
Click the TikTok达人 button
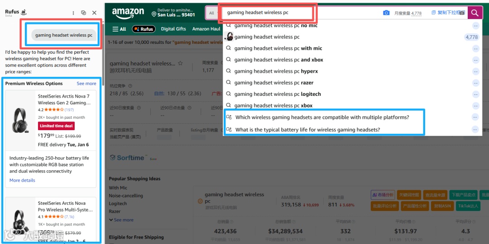pyautogui.click(x=468, y=206)
